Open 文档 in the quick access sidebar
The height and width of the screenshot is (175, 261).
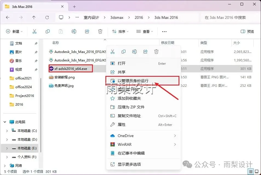coord(18,43)
